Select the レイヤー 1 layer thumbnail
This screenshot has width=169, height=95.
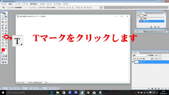(137, 62)
